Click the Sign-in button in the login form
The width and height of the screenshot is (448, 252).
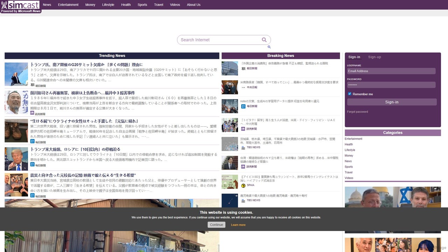pos(392,102)
